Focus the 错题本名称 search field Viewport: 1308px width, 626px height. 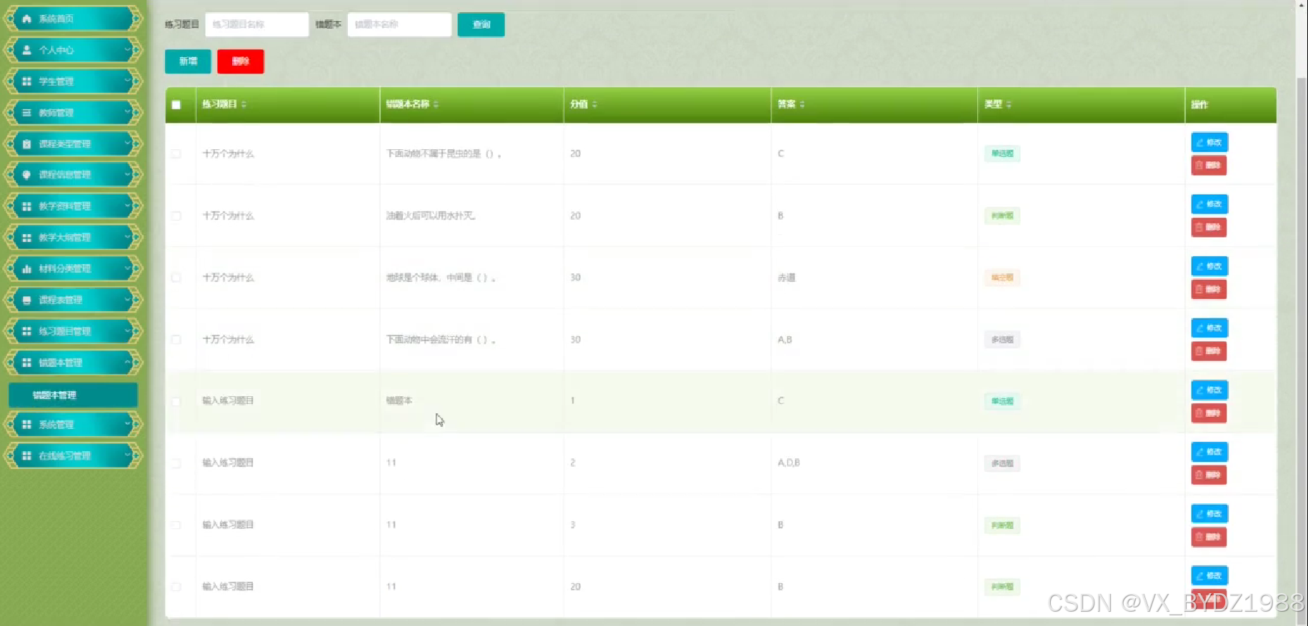point(399,24)
